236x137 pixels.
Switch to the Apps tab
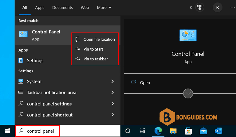(40, 7)
